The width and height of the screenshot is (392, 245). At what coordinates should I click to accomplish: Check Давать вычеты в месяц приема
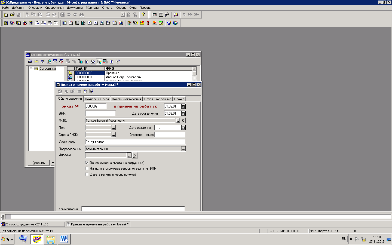87,174
